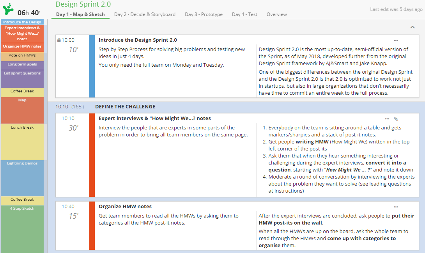Go to the Day 4 - Test tab

244,14
